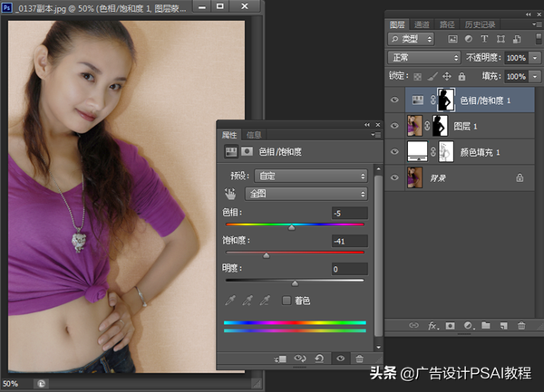Delete layer using Layers panel trash

point(520,325)
